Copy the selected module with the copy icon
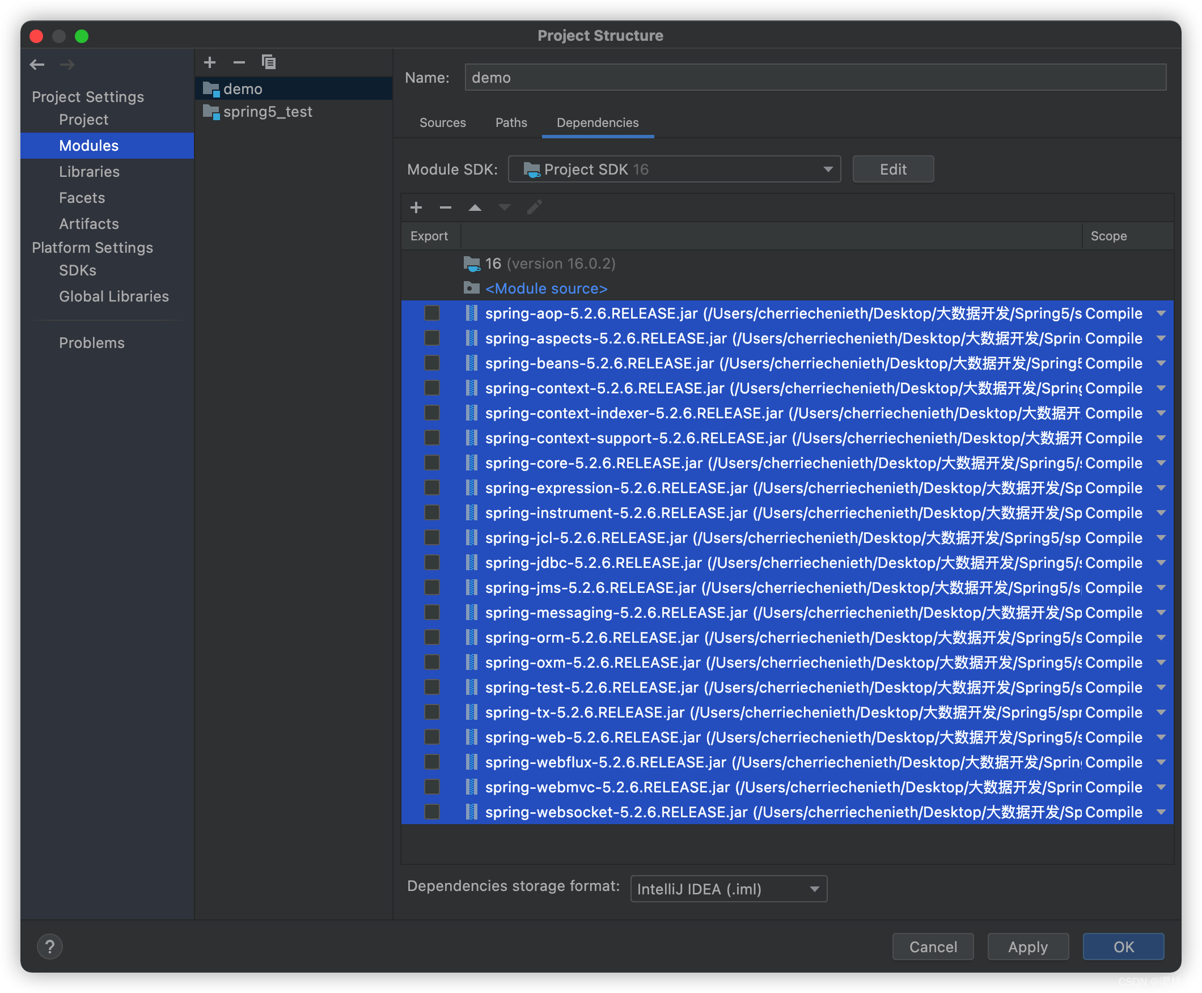 (269, 62)
